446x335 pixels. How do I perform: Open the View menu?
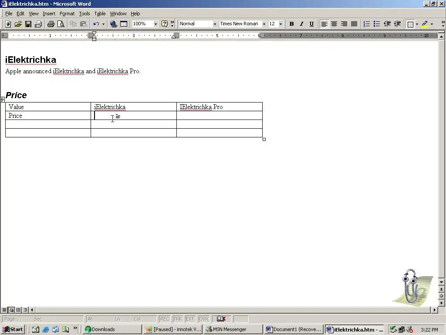34,14
